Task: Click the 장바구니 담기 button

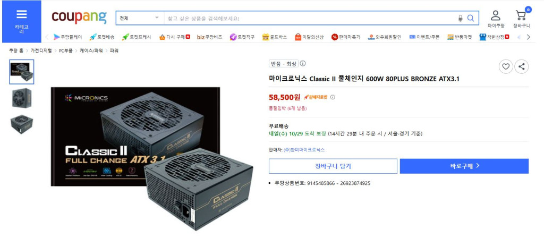Action: coord(333,166)
